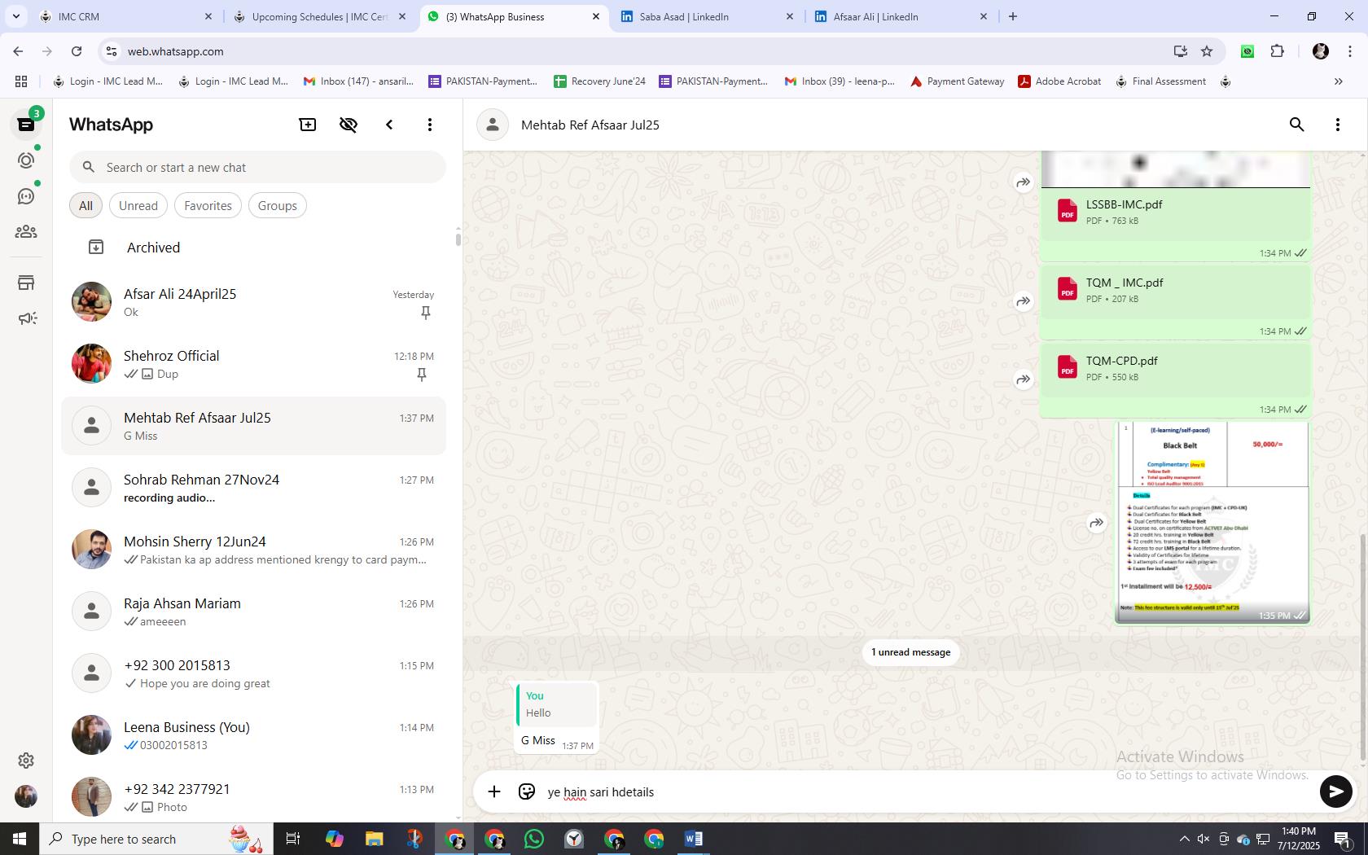Select the Favorites chat filter
Screen dimensions: 1368x855
[208, 206]
